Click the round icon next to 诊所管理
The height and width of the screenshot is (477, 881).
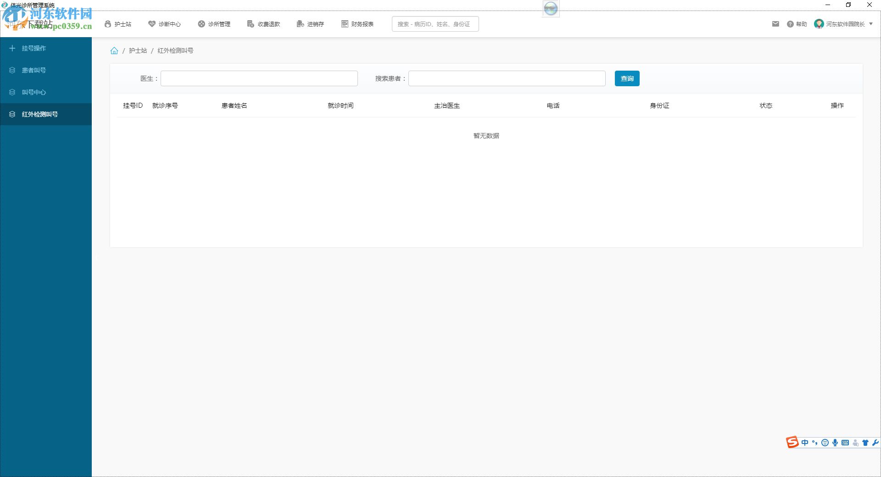(201, 24)
